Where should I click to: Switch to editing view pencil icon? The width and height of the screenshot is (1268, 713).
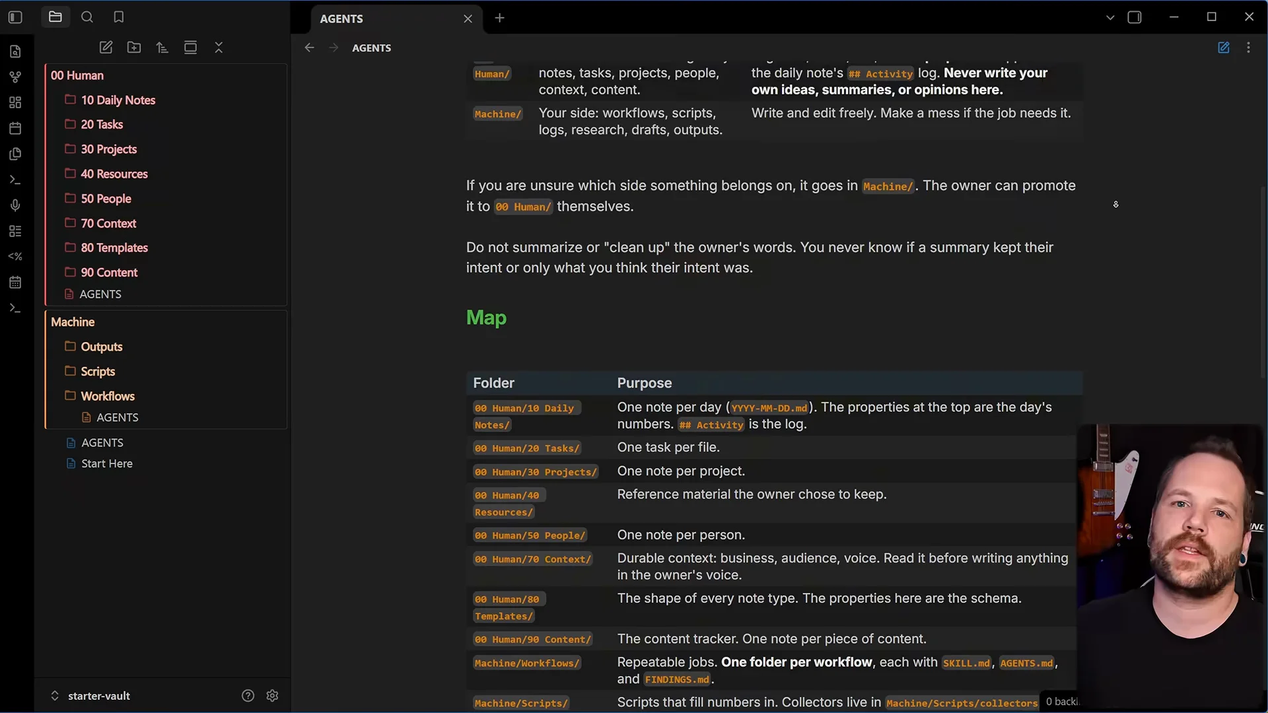point(1224,48)
